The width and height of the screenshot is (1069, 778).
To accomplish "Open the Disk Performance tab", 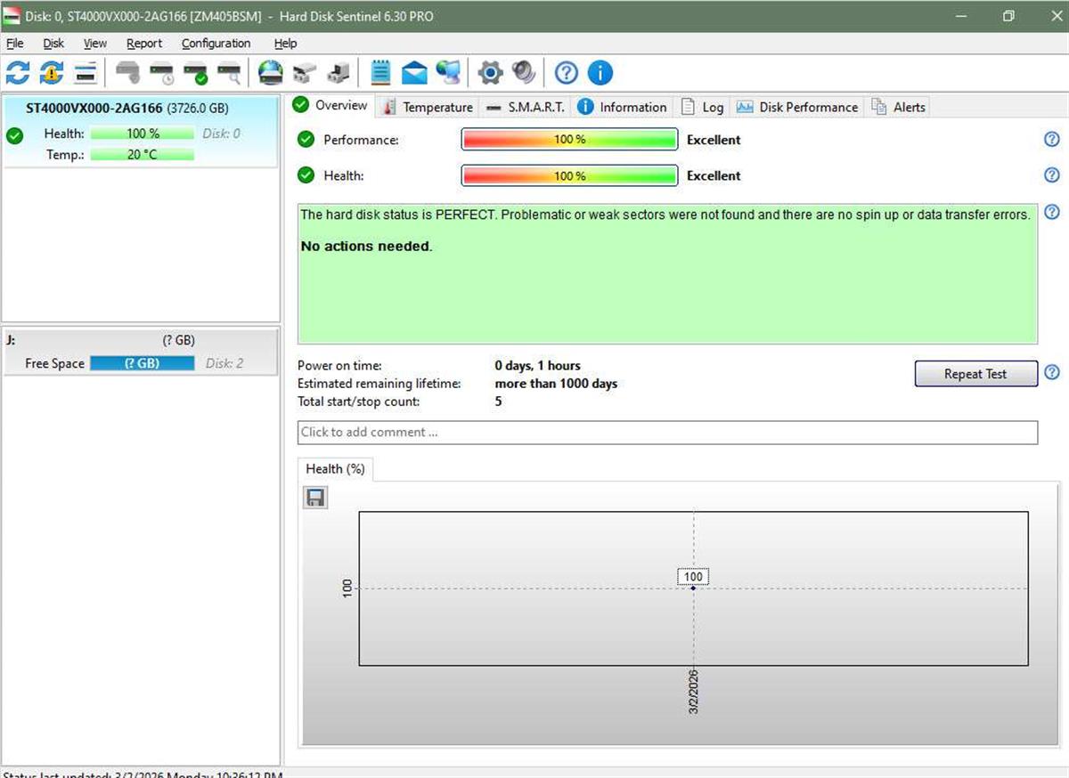I will click(x=797, y=107).
